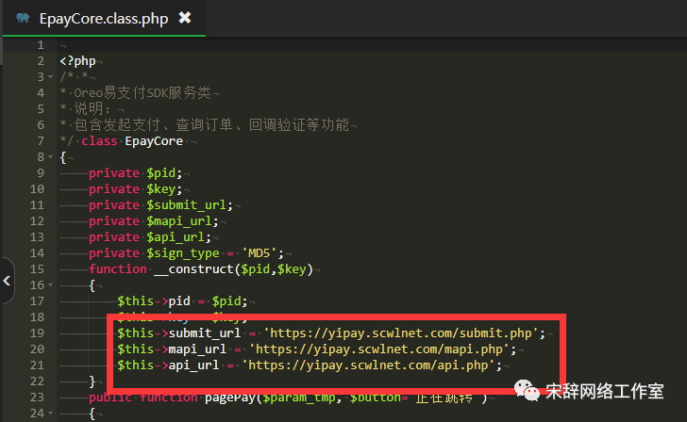Click line number 8 in gutter
Viewport: 687px width, 422px height.
click(39, 157)
